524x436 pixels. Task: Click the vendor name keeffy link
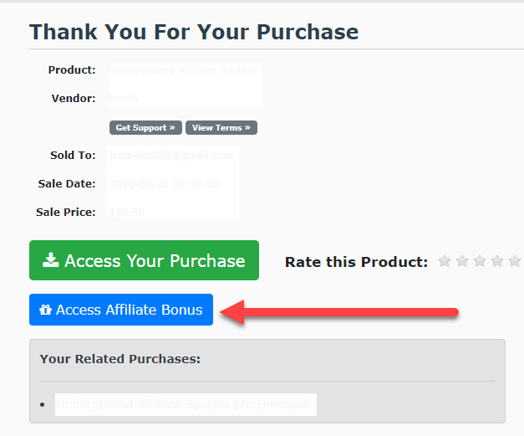pyautogui.click(x=125, y=98)
